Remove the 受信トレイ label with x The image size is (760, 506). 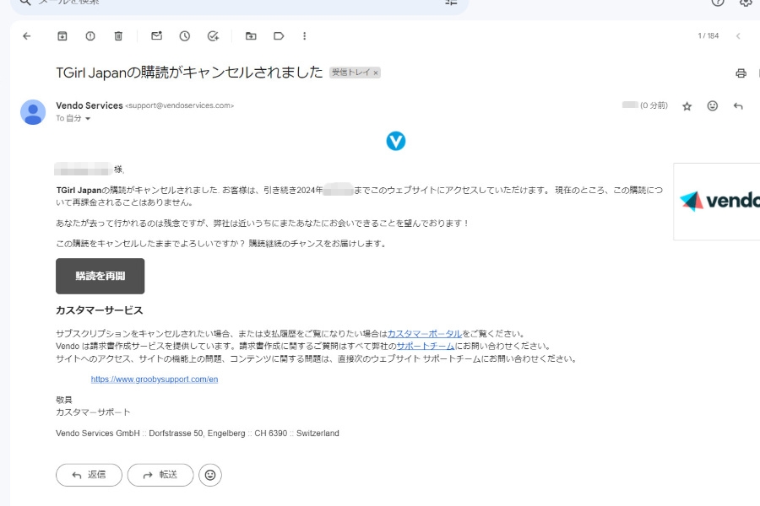click(x=376, y=73)
